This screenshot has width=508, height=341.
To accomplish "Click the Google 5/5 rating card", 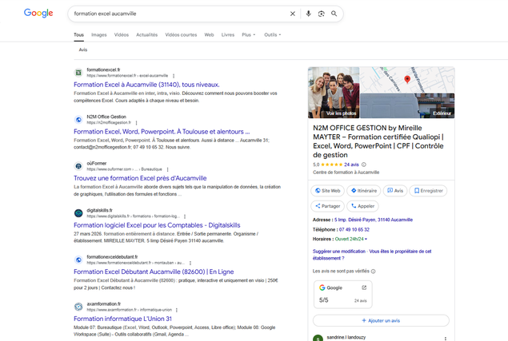I will point(342,294).
